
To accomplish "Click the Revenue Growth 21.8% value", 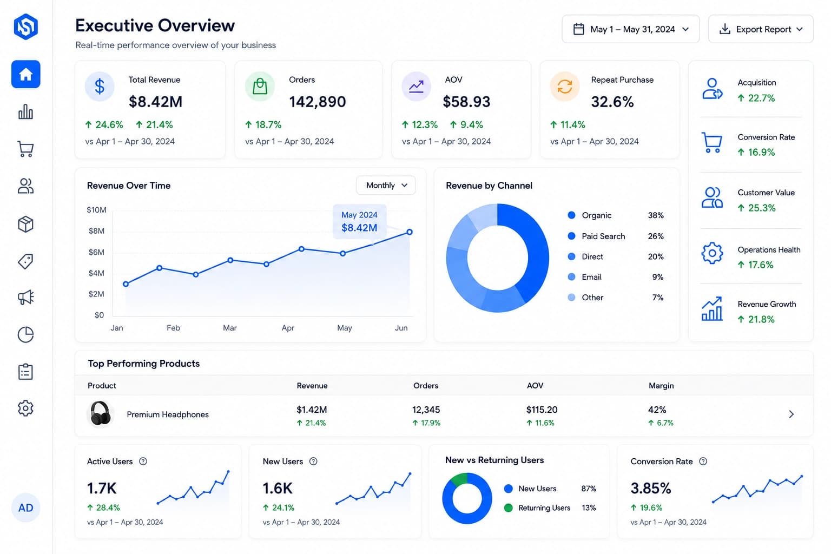I will [756, 319].
